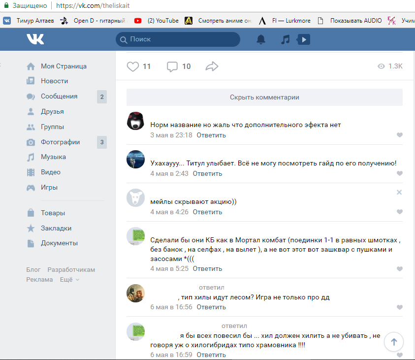Image resolution: width=415 pixels, height=360 pixels.
Task: Open Сообщения in the left menu
Action: coord(59,97)
